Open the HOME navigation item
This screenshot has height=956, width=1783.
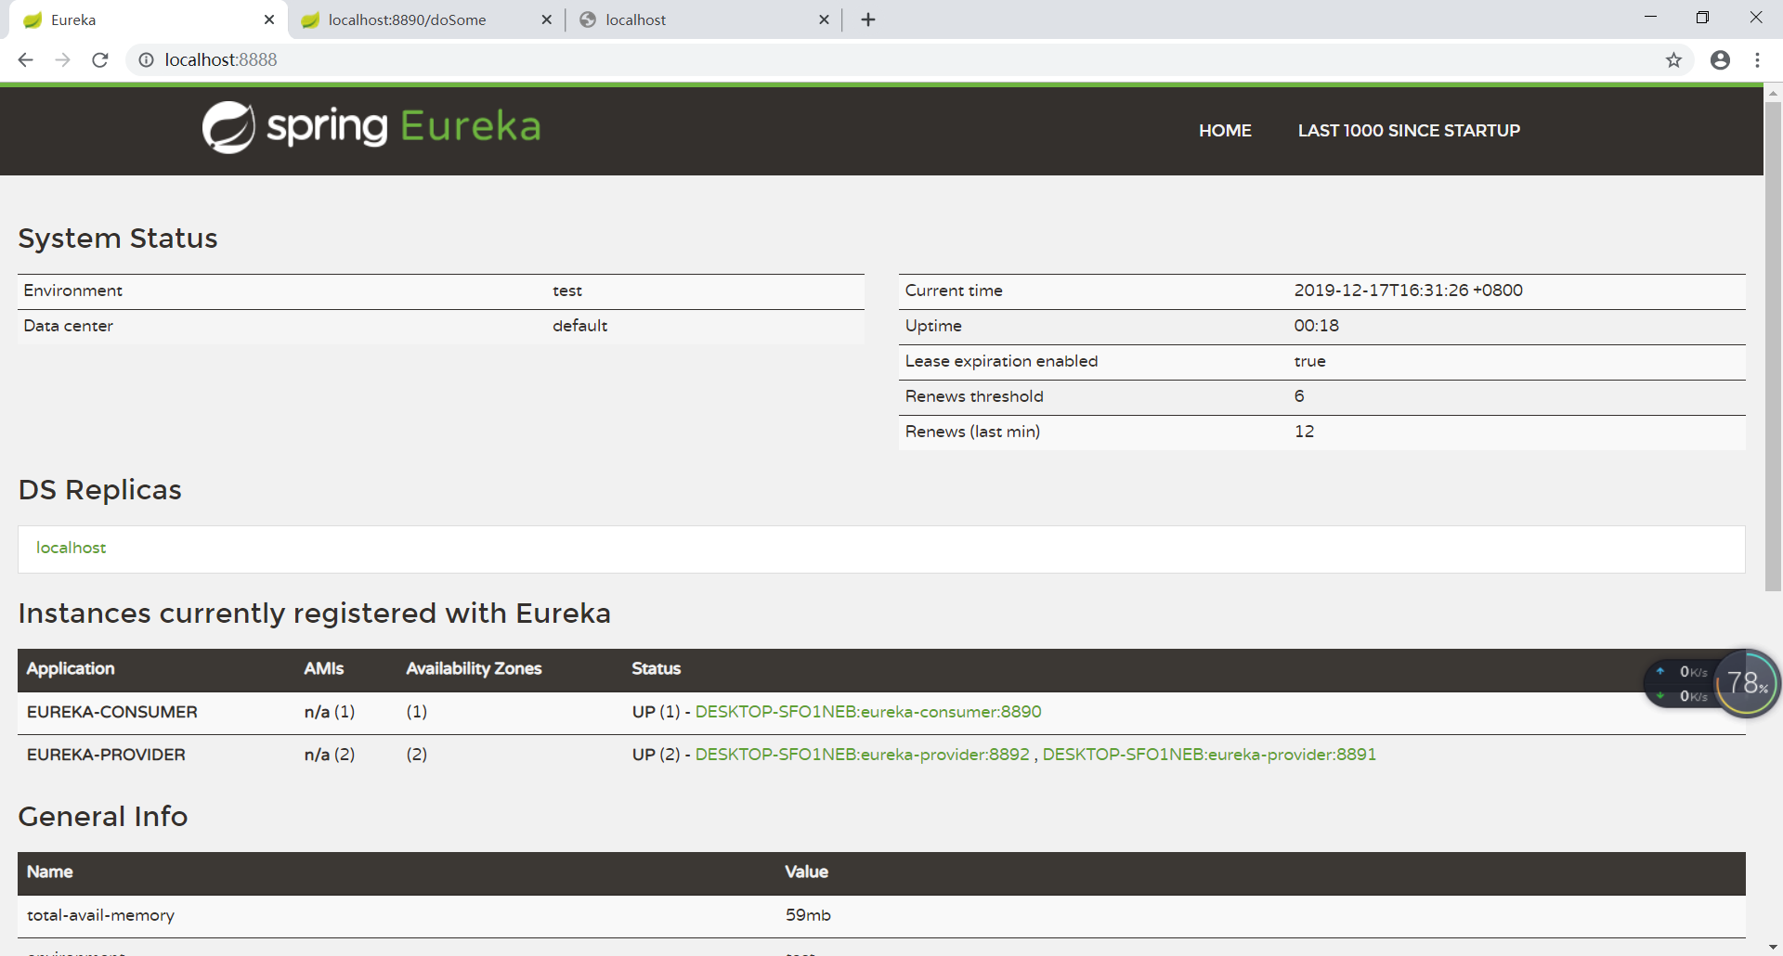click(x=1225, y=131)
